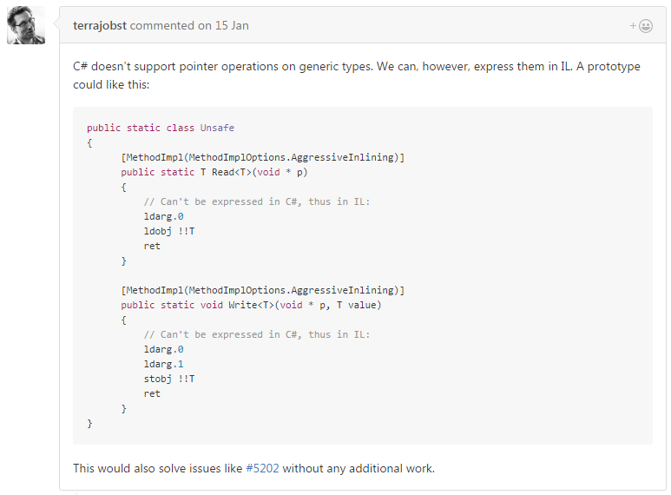Click terrajobst's profile avatar picture
The image size is (671, 495).
[26, 25]
